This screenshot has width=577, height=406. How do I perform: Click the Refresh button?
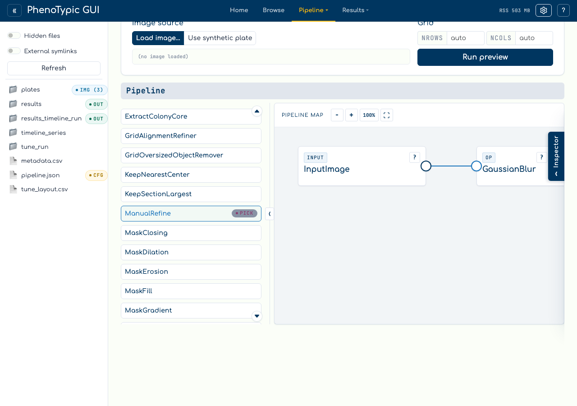click(x=54, y=68)
